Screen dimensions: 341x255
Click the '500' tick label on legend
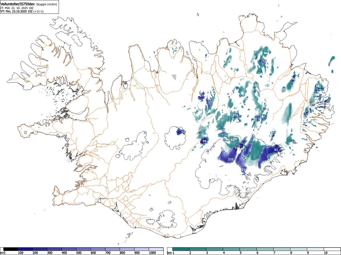click(x=79, y=253)
